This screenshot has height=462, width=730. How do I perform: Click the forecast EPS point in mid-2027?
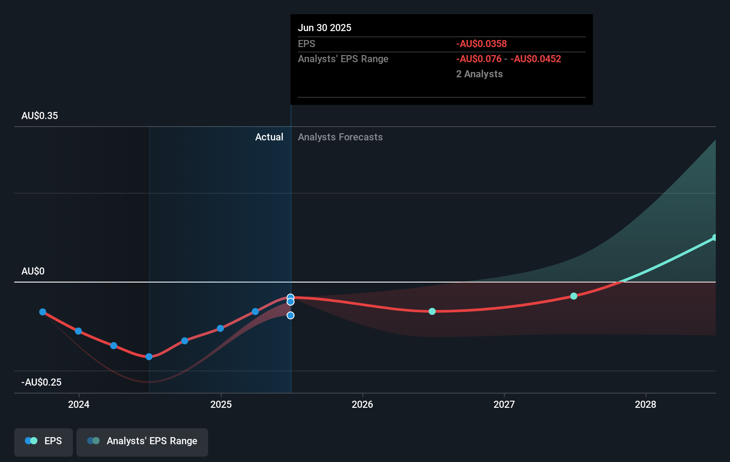tap(574, 296)
